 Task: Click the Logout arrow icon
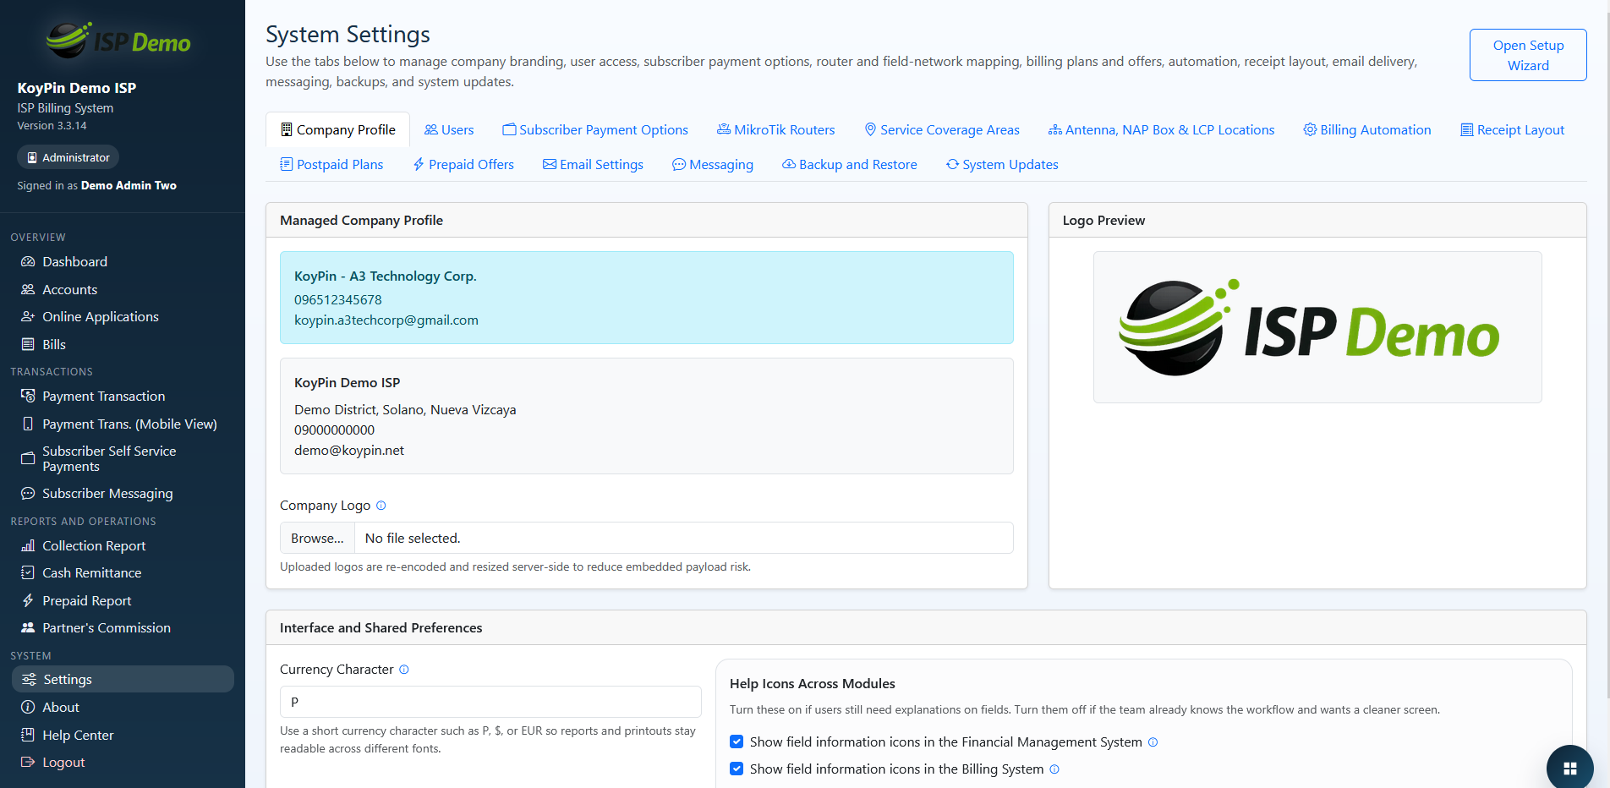coord(28,762)
